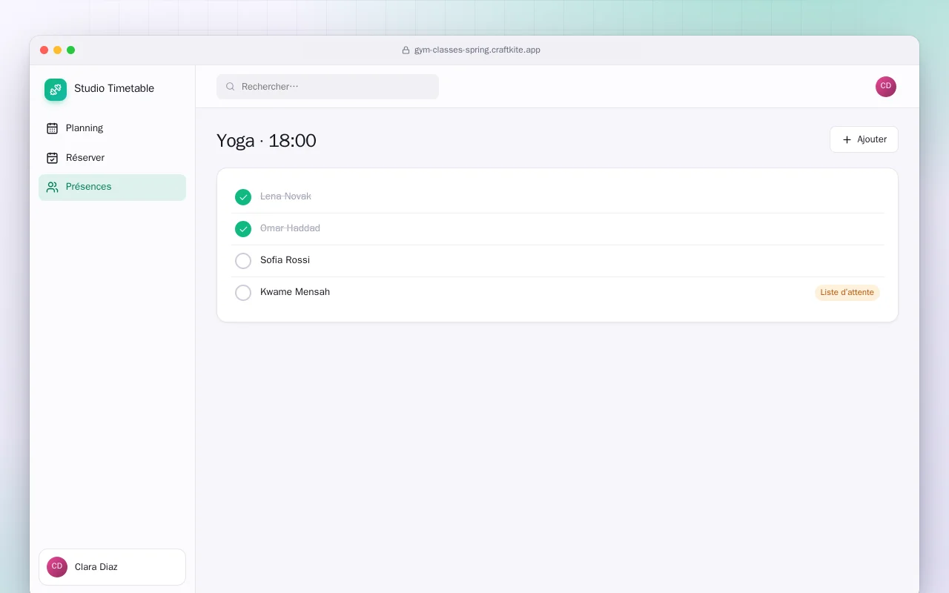Click the Ajouter button
Screen dimensions: 949x593
tap(864, 139)
